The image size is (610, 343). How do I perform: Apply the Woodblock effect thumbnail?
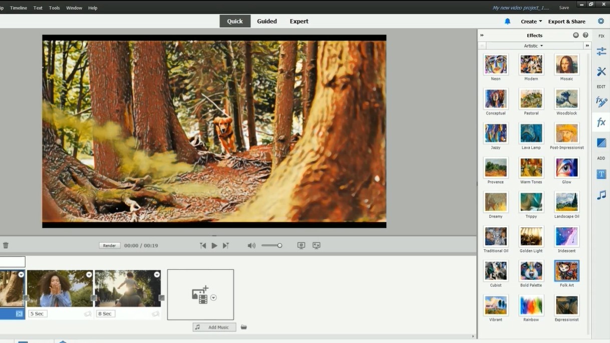point(566,99)
